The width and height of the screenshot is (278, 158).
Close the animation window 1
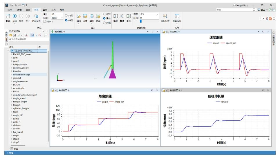click(157, 32)
